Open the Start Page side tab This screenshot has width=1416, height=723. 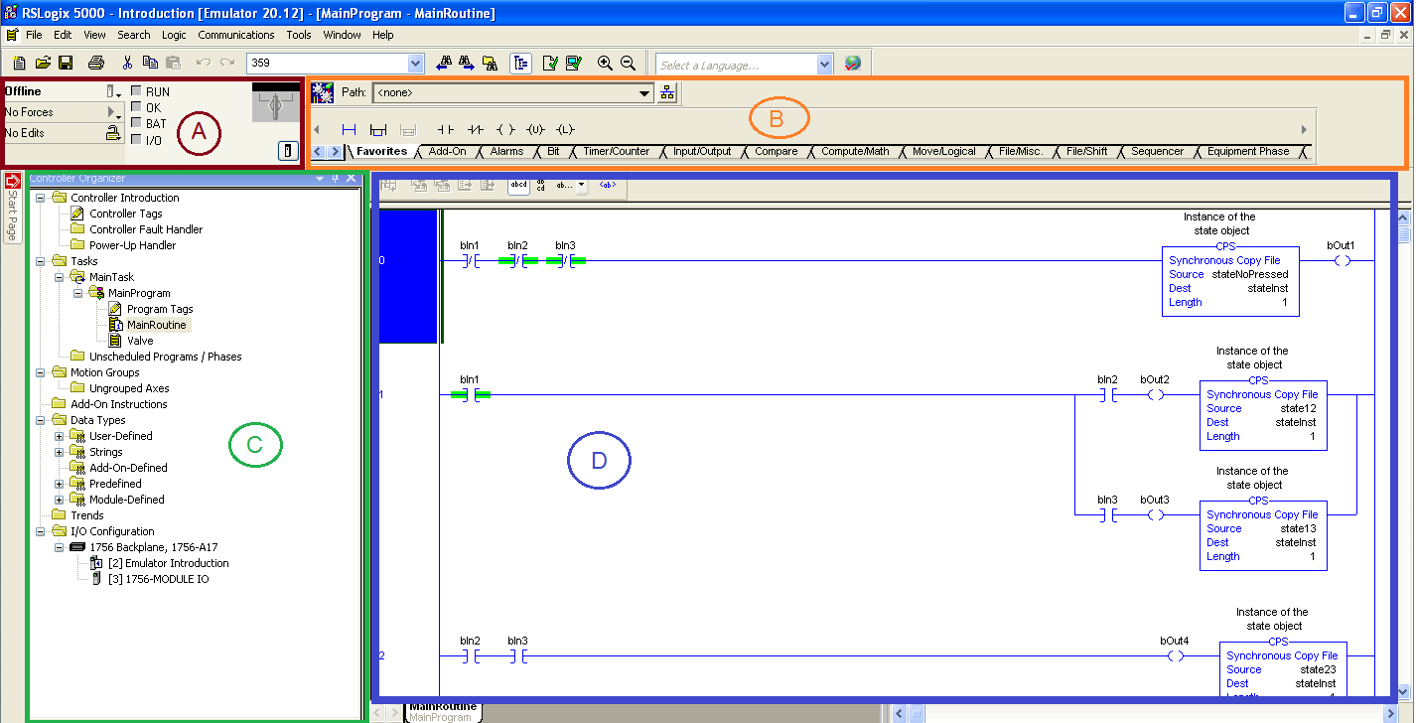click(12, 208)
